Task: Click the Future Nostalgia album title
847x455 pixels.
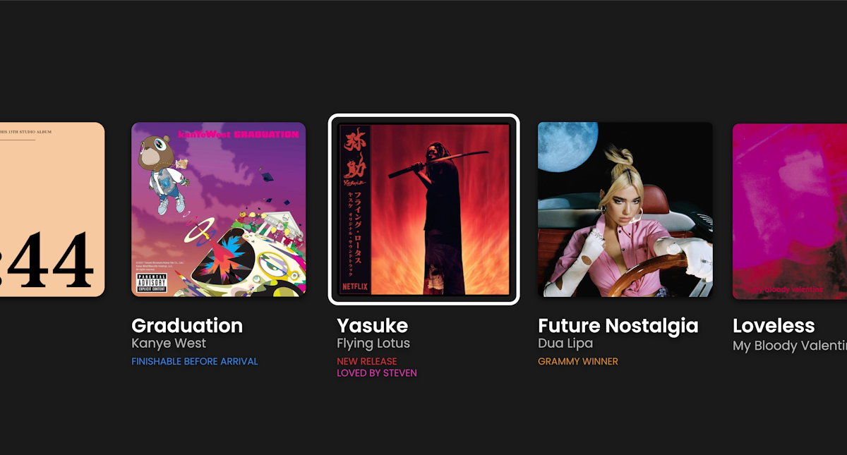Action: 618,326
